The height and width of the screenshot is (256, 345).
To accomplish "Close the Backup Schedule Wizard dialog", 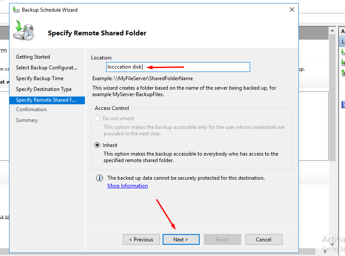I will [292, 9].
